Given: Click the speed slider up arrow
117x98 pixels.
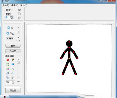Looking at the screenshot, I should pos(18,27).
